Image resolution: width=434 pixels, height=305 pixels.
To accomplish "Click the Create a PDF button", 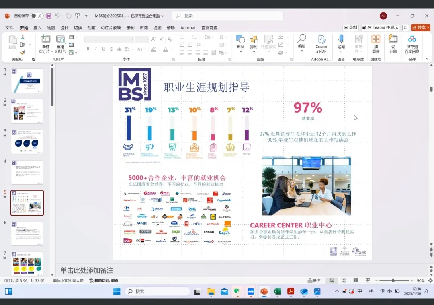I will (321, 43).
